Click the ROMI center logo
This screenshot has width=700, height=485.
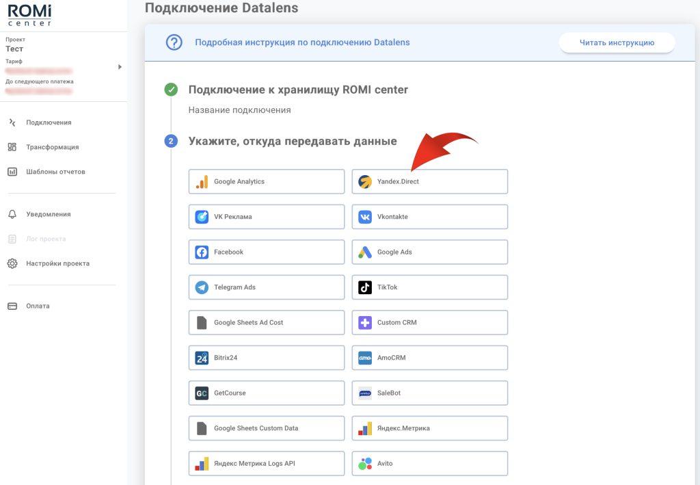click(x=29, y=15)
